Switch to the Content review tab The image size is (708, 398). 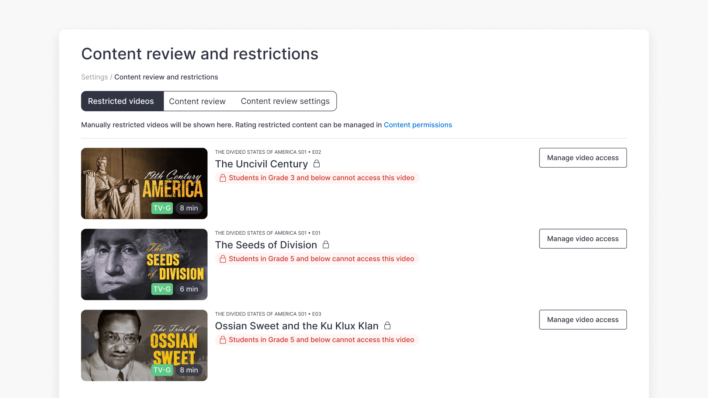pyautogui.click(x=197, y=101)
